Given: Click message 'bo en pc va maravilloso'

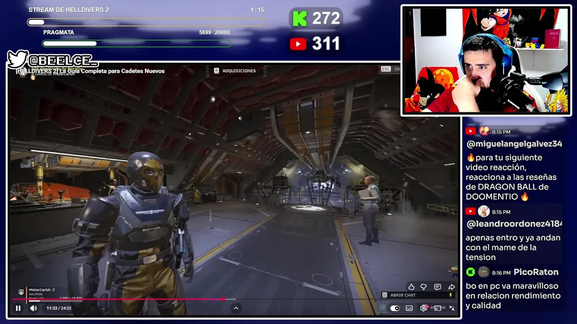Looking at the screenshot, I should click(x=513, y=296).
